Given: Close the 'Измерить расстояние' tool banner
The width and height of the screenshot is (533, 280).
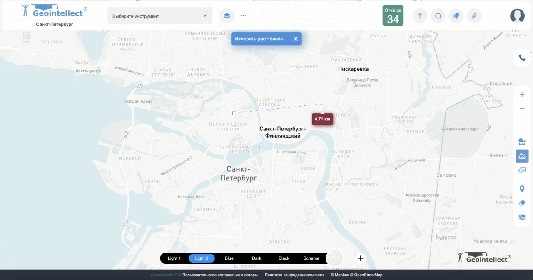Looking at the screenshot, I should tap(296, 39).
